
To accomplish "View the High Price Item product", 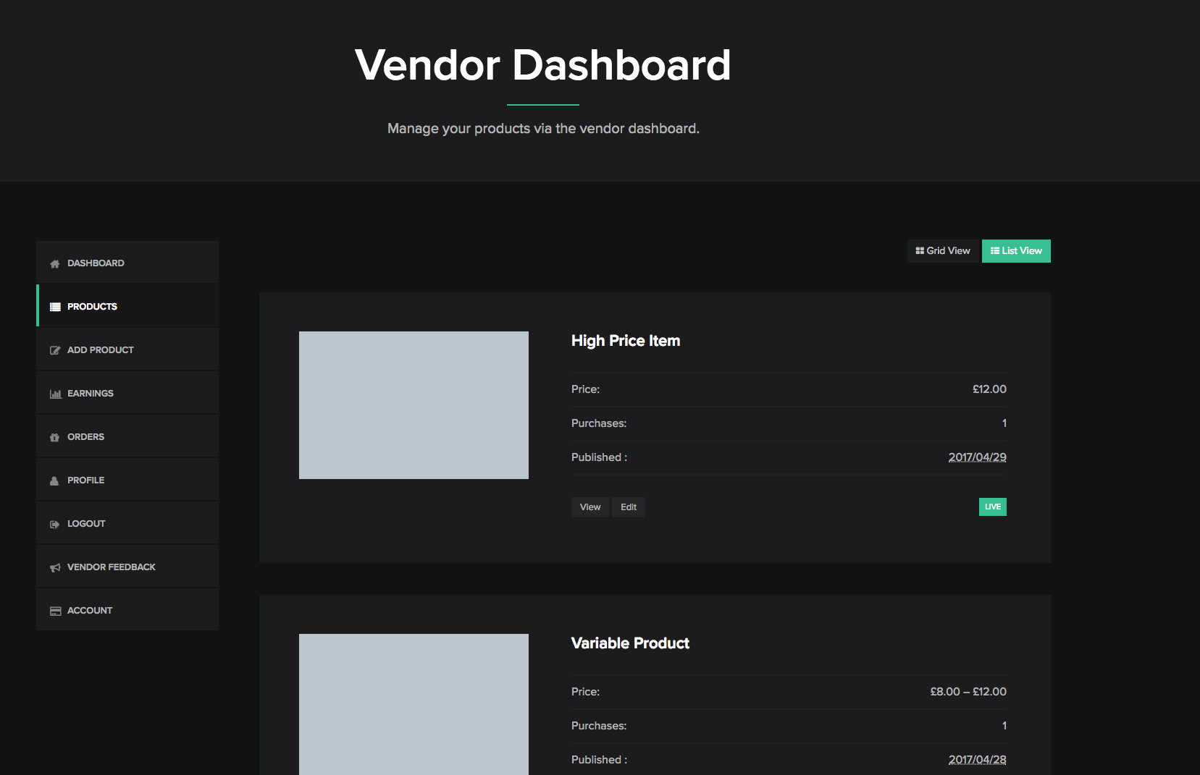I will click(590, 507).
